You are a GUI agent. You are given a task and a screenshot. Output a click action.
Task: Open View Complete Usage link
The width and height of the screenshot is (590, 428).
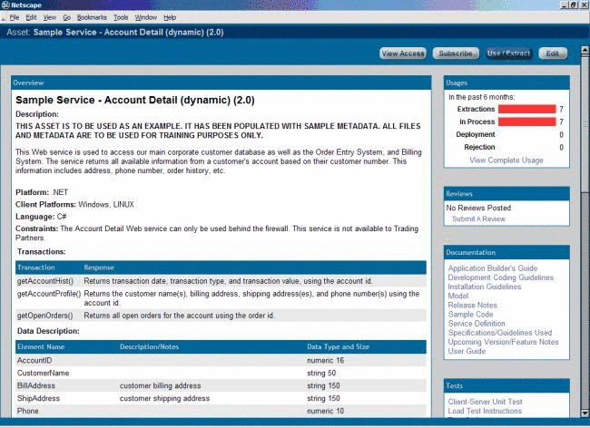click(506, 160)
